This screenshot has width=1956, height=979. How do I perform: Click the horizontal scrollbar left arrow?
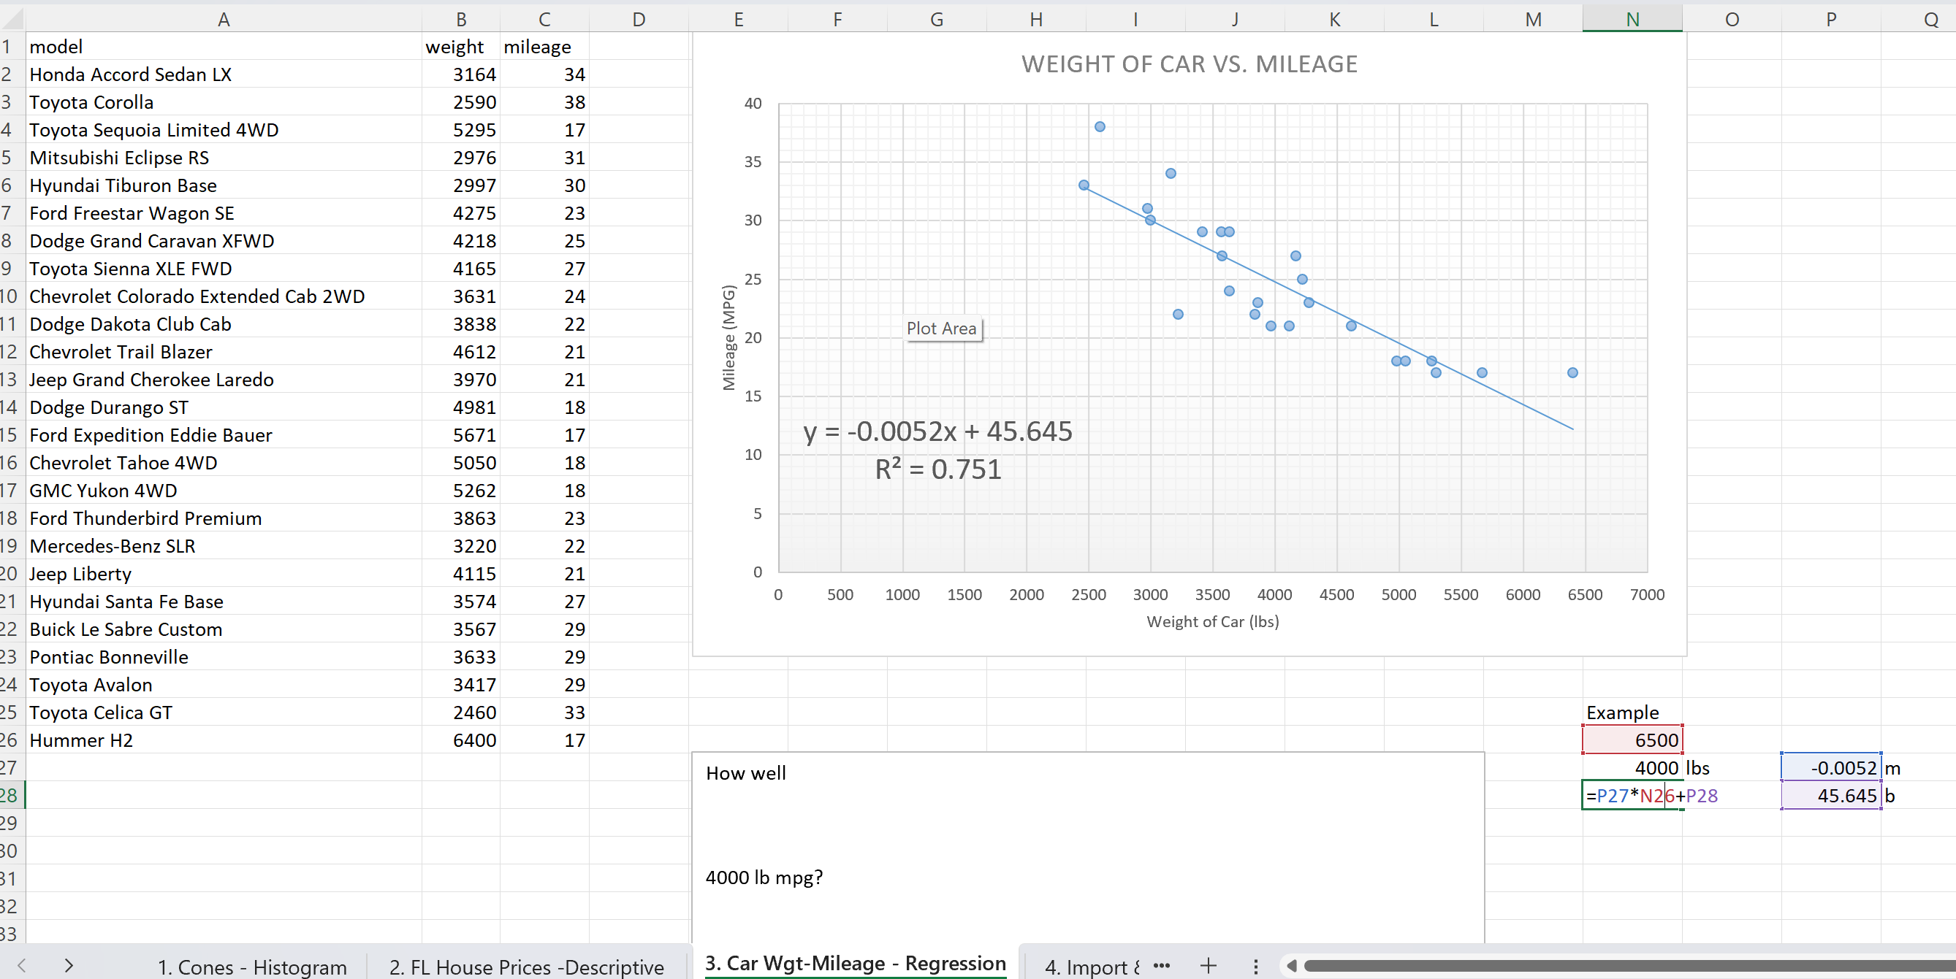1291,965
